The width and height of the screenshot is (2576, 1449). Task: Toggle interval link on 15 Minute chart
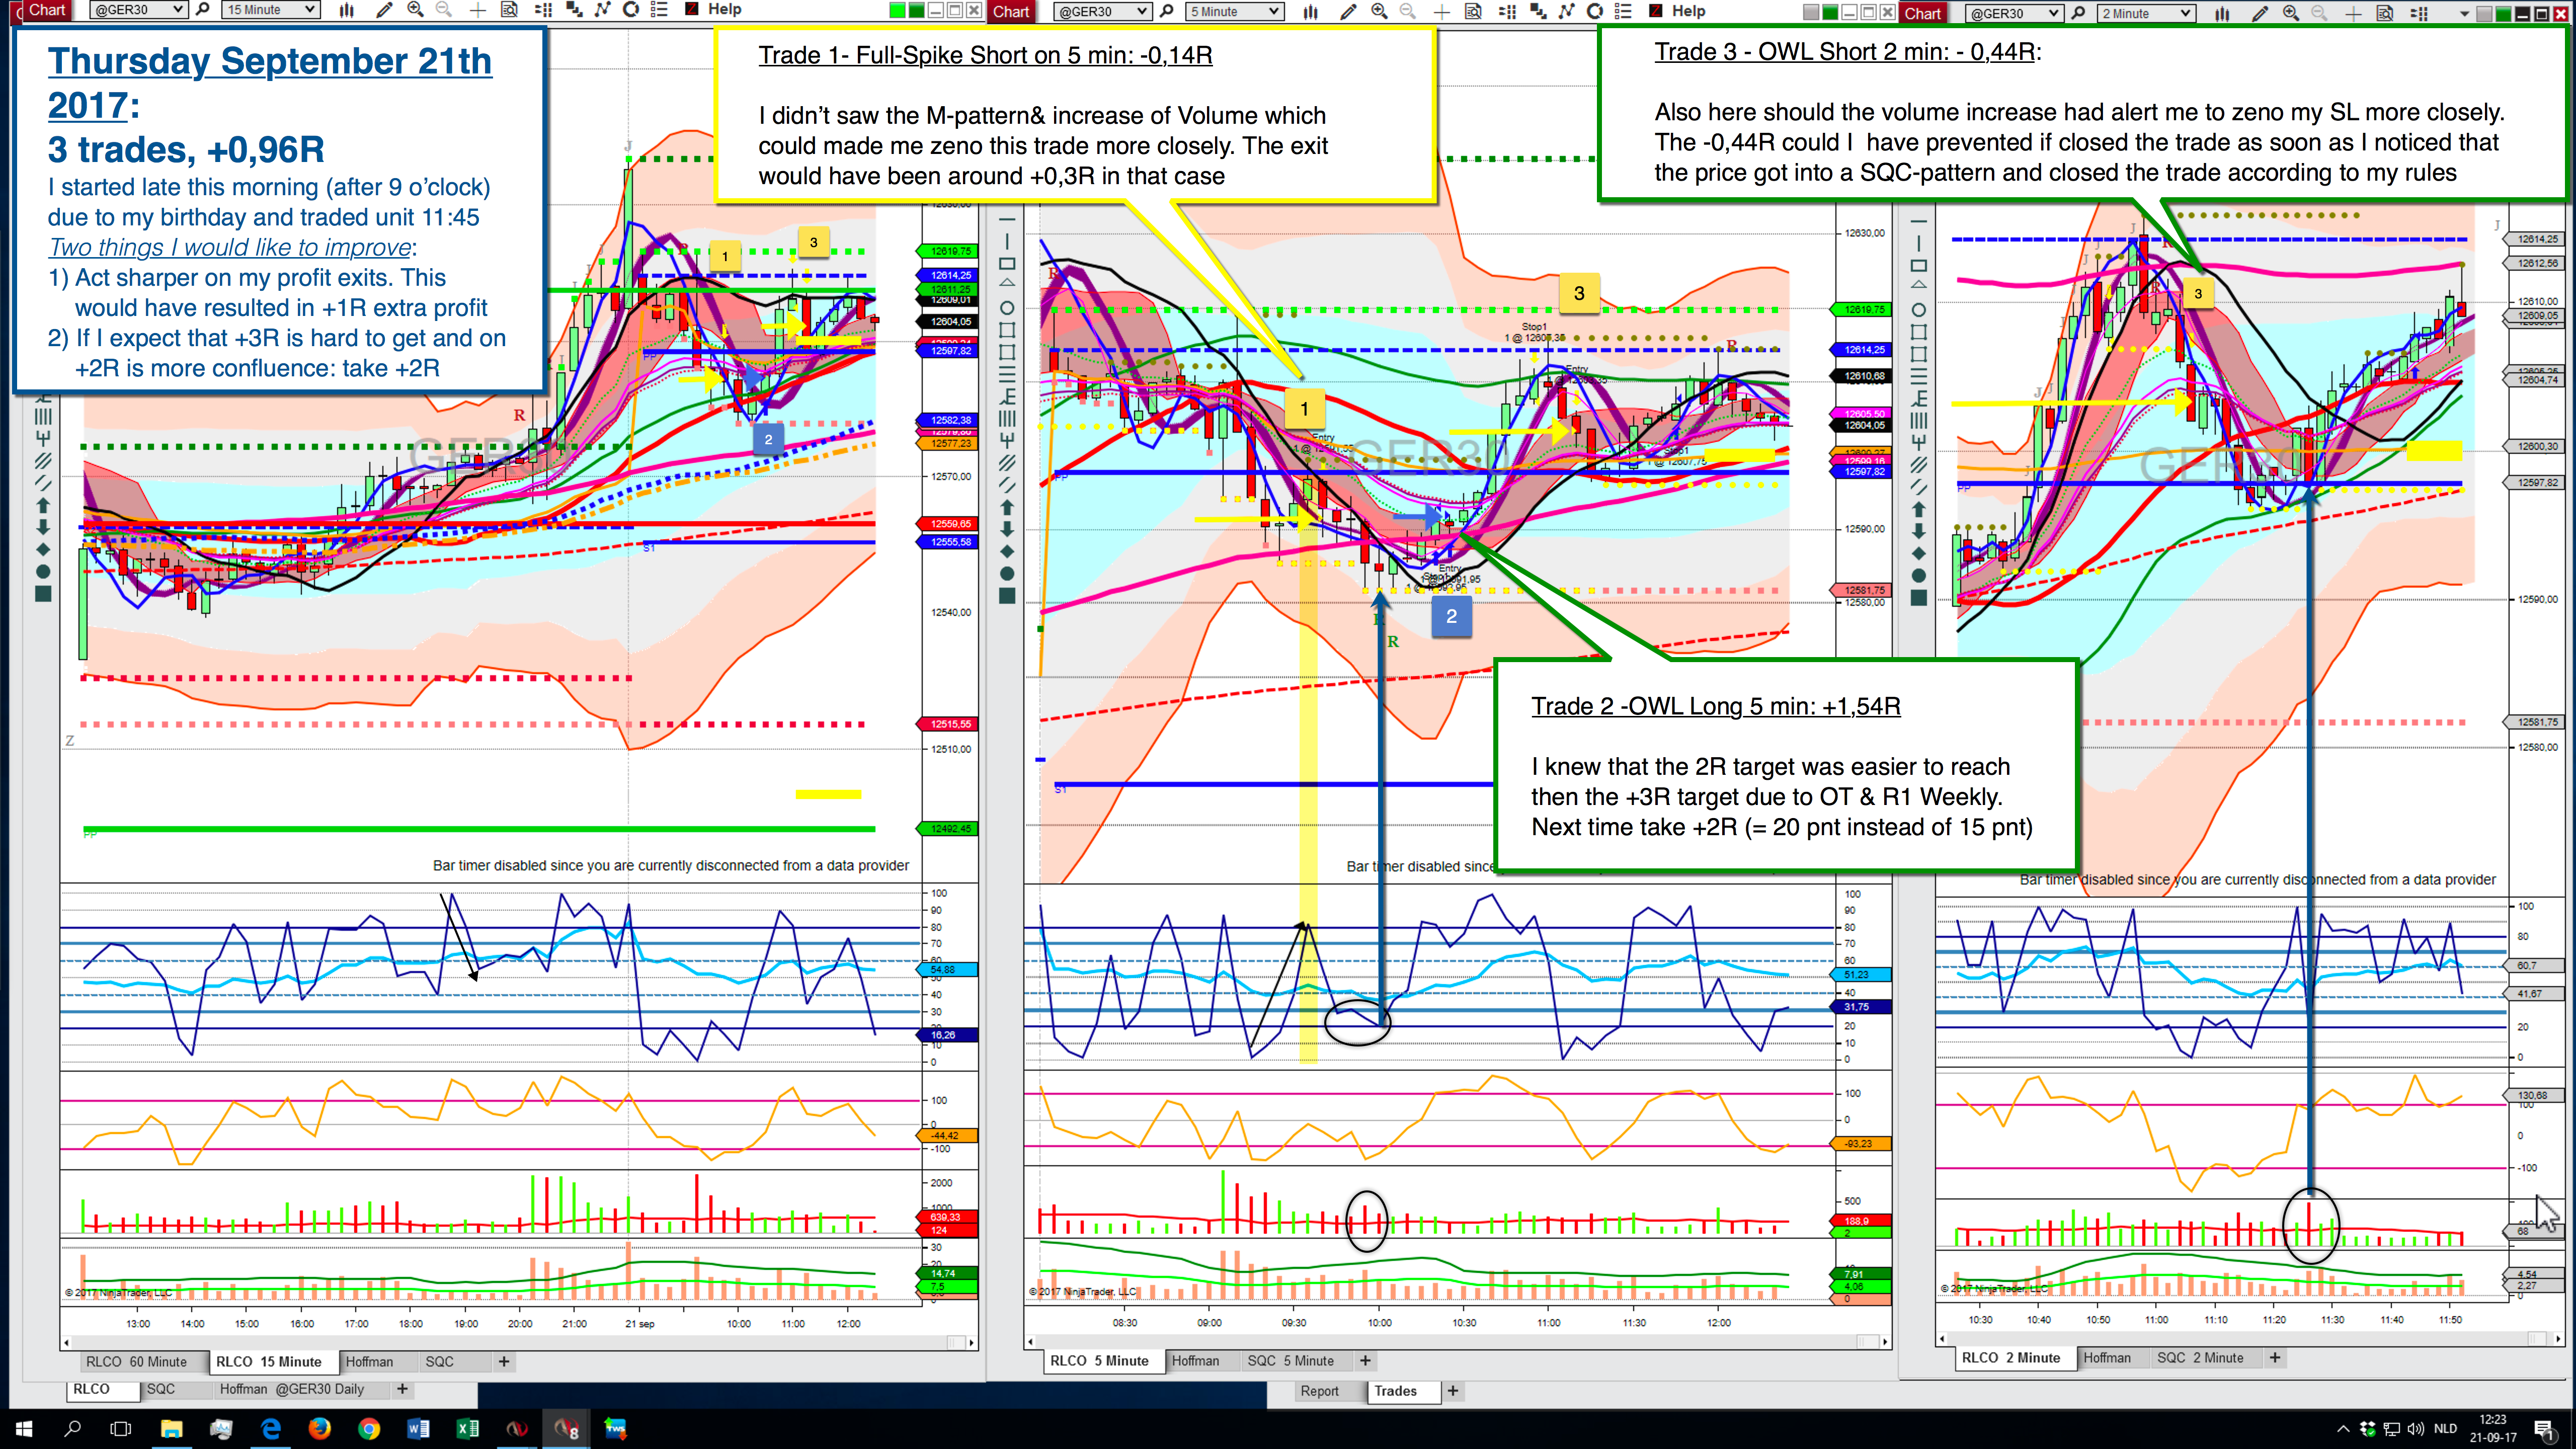point(916,10)
